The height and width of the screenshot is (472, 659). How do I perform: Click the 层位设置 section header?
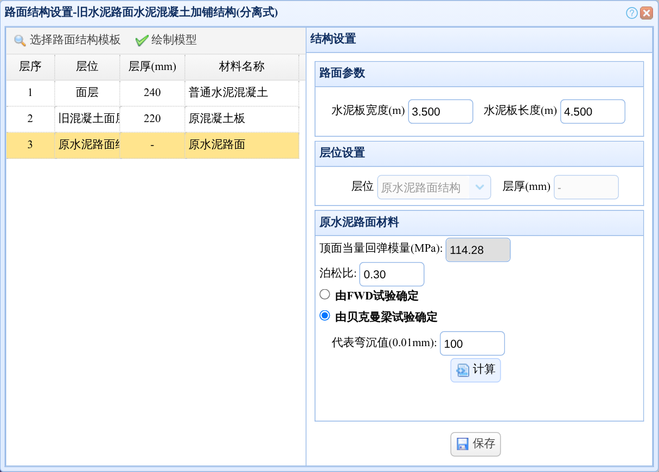click(479, 154)
